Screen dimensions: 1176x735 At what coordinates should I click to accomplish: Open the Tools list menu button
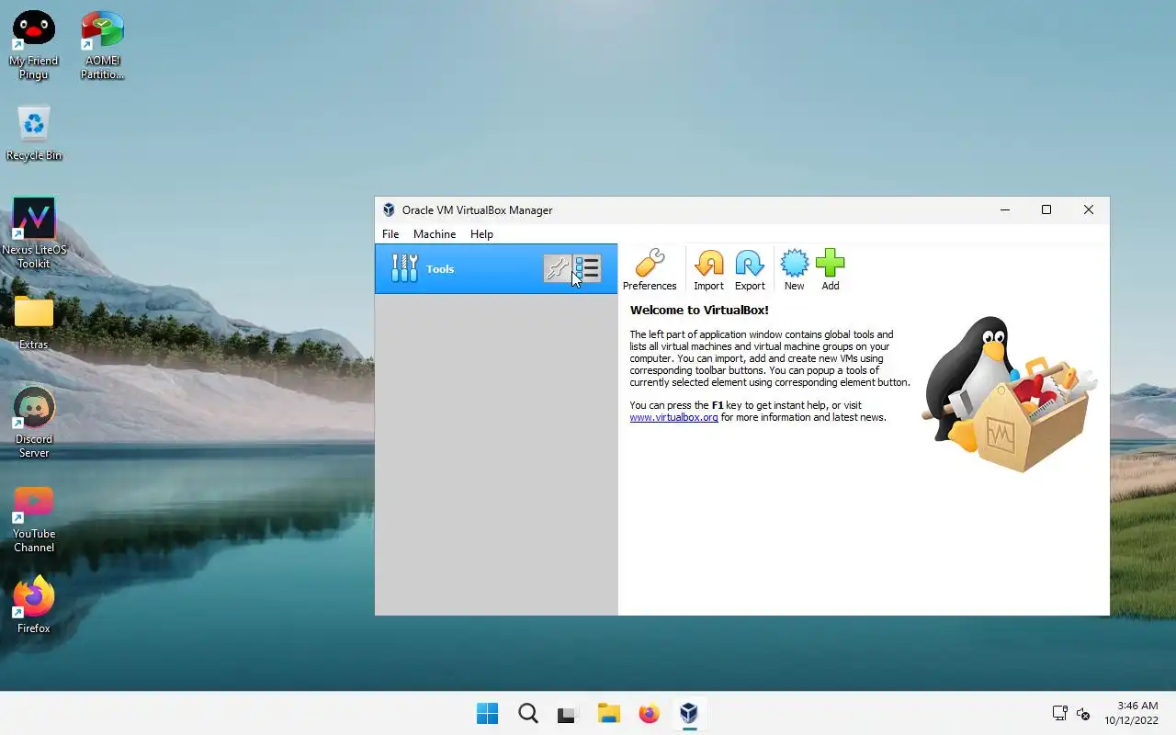click(587, 268)
